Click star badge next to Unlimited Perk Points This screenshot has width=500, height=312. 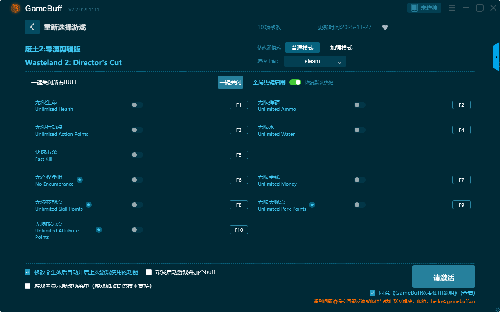(x=312, y=205)
